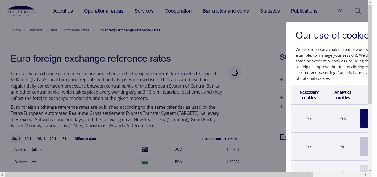Select the 30.11 date tab
This screenshot has width=377, height=177.
[x=16, y=139]
